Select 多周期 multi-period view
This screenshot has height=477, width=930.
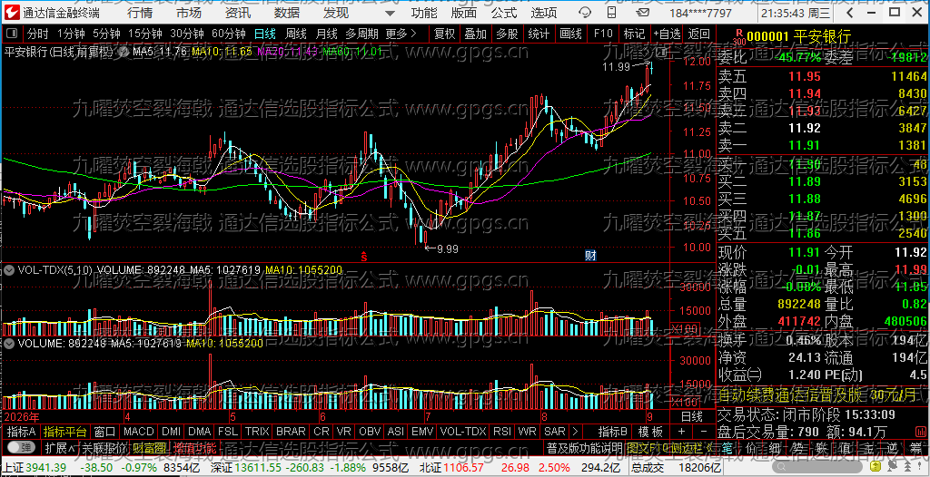click(x=362, y=34)
